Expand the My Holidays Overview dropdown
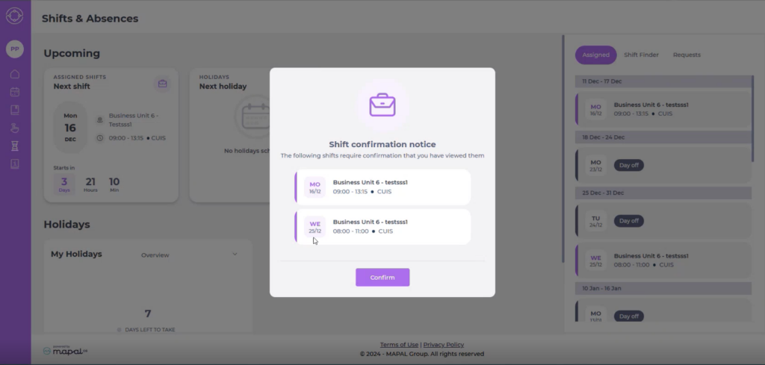This screenshot has height=365, width=765. click(235, 254)
